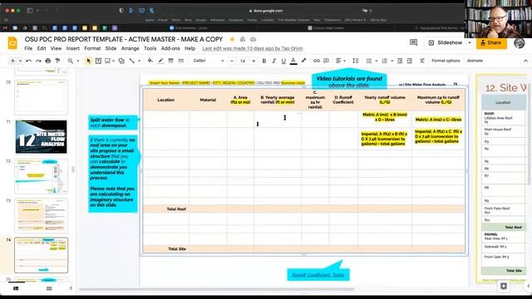Open the text Align dropdown
This screenshot has width=532, height=299.
click(x=340, y=61)
